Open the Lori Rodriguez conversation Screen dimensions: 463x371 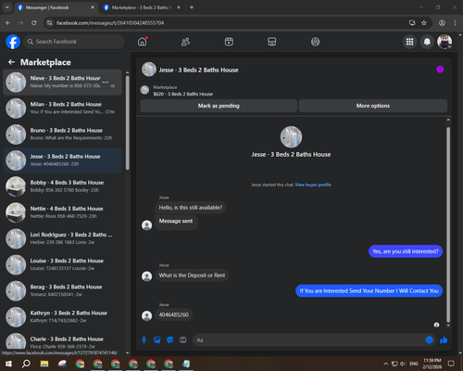pos(62,238)
